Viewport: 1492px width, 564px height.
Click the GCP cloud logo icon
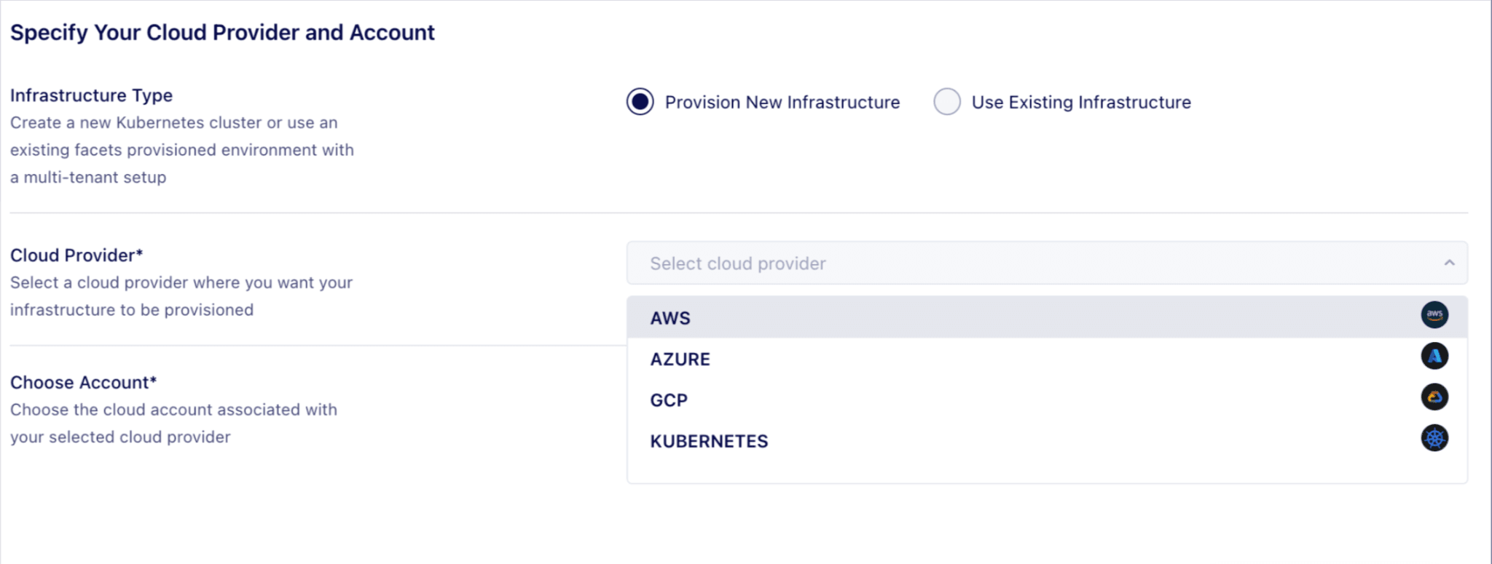tap(1434, 397)
